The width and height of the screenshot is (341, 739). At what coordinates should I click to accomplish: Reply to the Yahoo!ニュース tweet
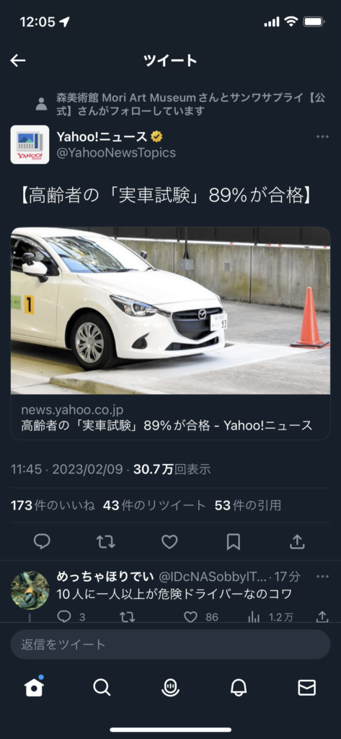42,541
